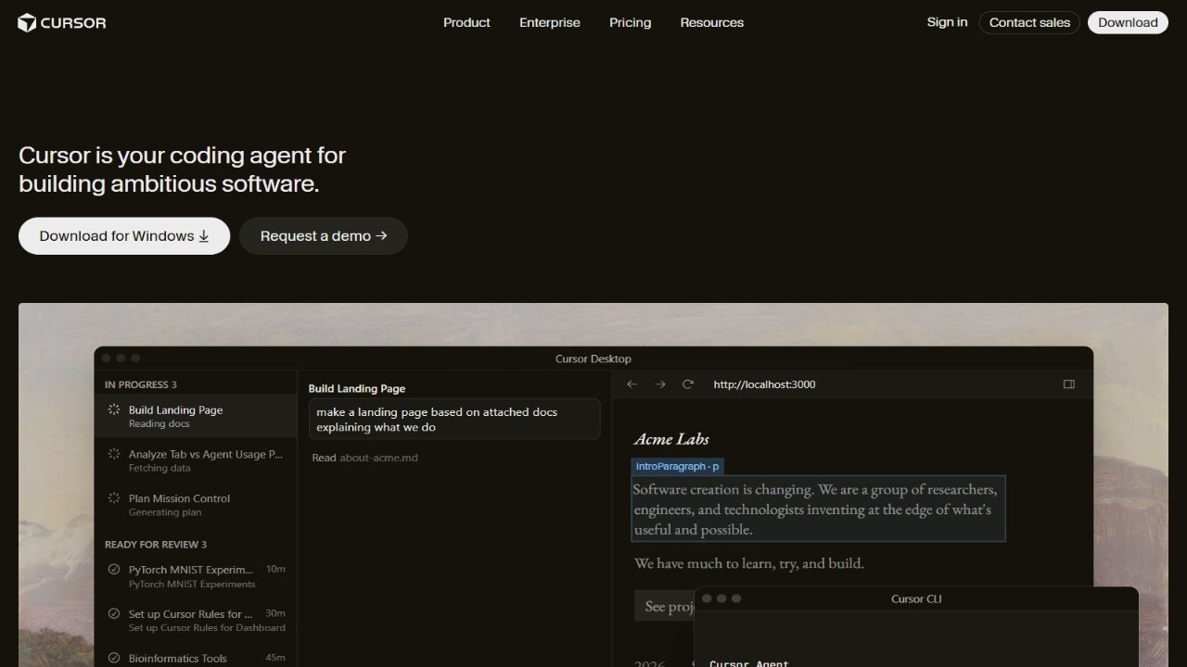The height and width of the screenshot is (667, 1187).
Task: Click the Contact sales button
Action: [1029, 22]
